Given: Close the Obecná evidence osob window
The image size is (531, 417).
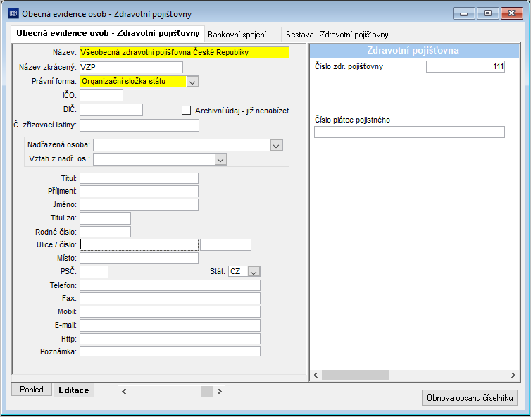Looking at the screenshot, I should pos(512,13).
